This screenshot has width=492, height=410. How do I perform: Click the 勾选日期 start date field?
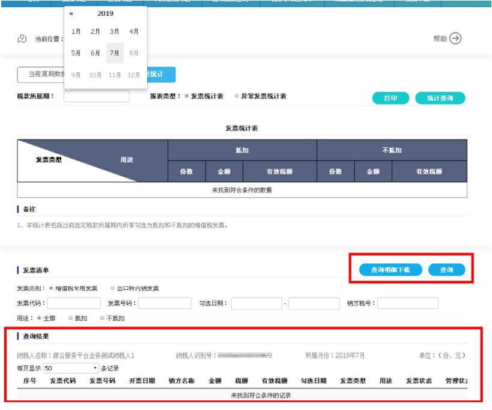(x=257, y=304)
